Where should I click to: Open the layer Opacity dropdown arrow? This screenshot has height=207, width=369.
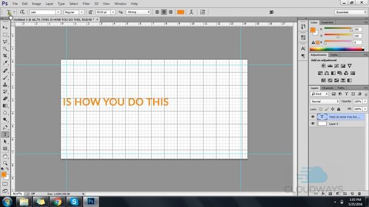365,101
